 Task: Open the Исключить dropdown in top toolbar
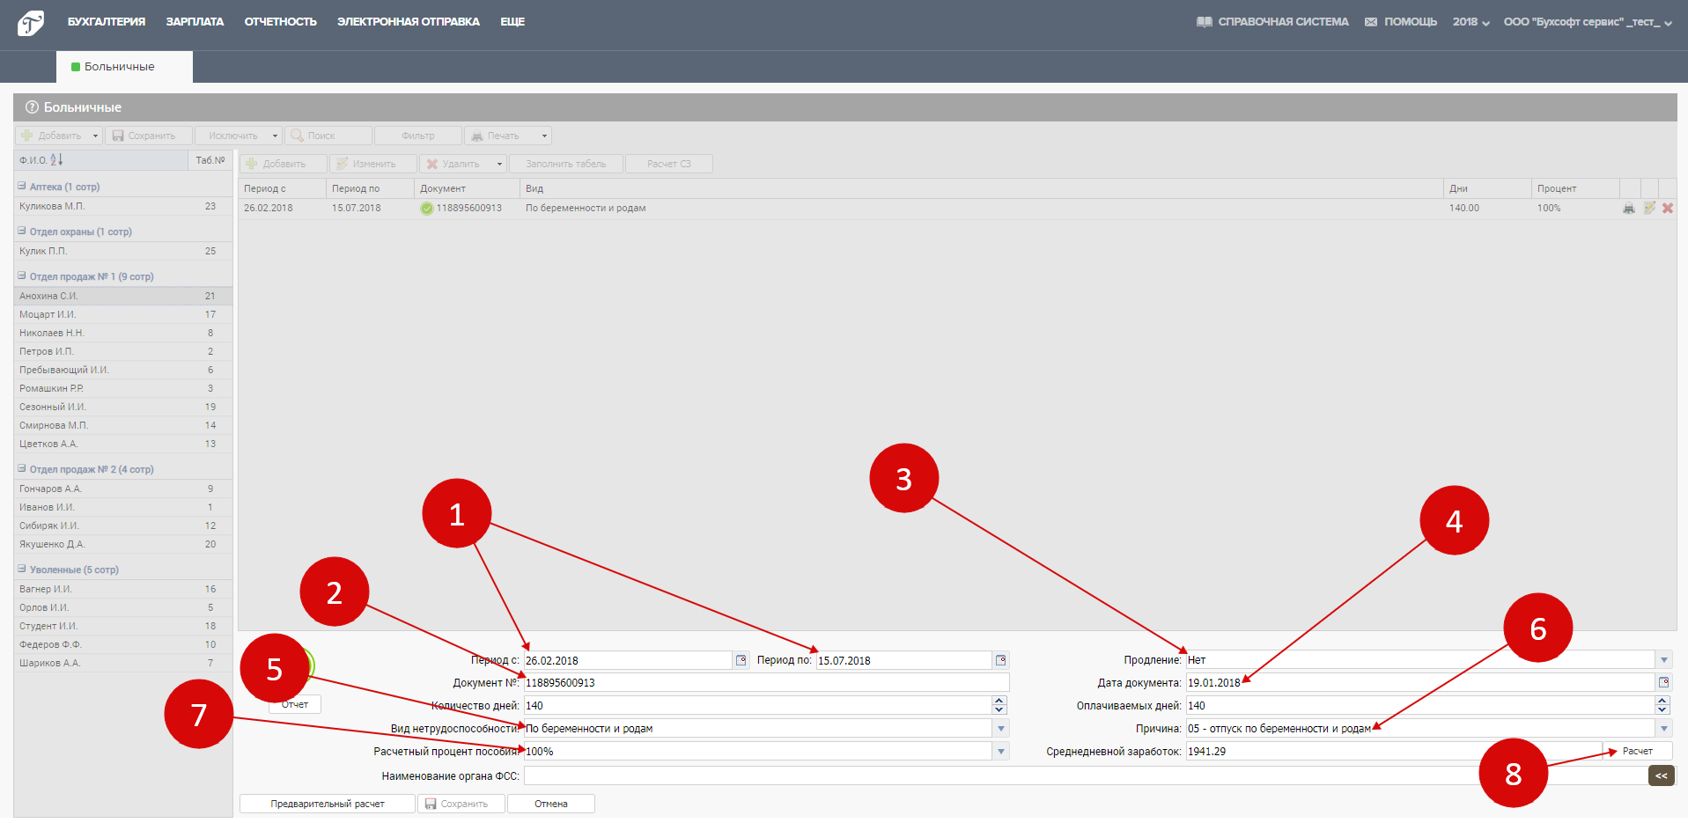click(275, 136)
